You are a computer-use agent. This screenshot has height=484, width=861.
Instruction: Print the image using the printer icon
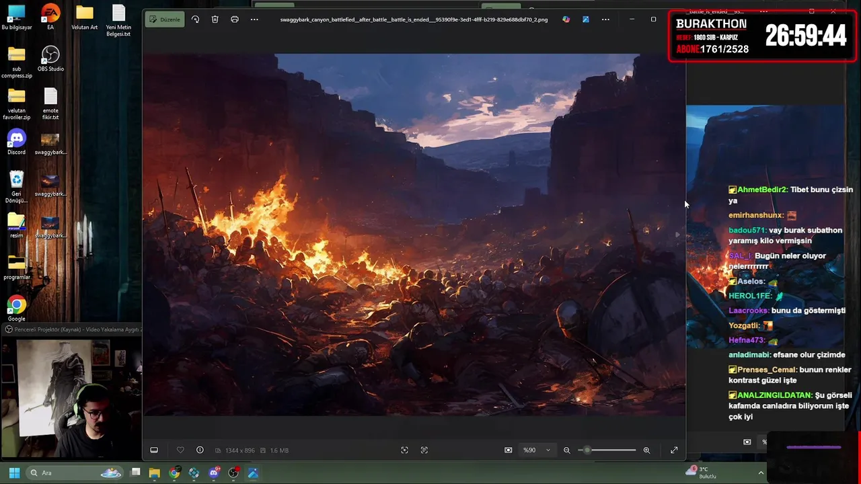pos(235,19)
